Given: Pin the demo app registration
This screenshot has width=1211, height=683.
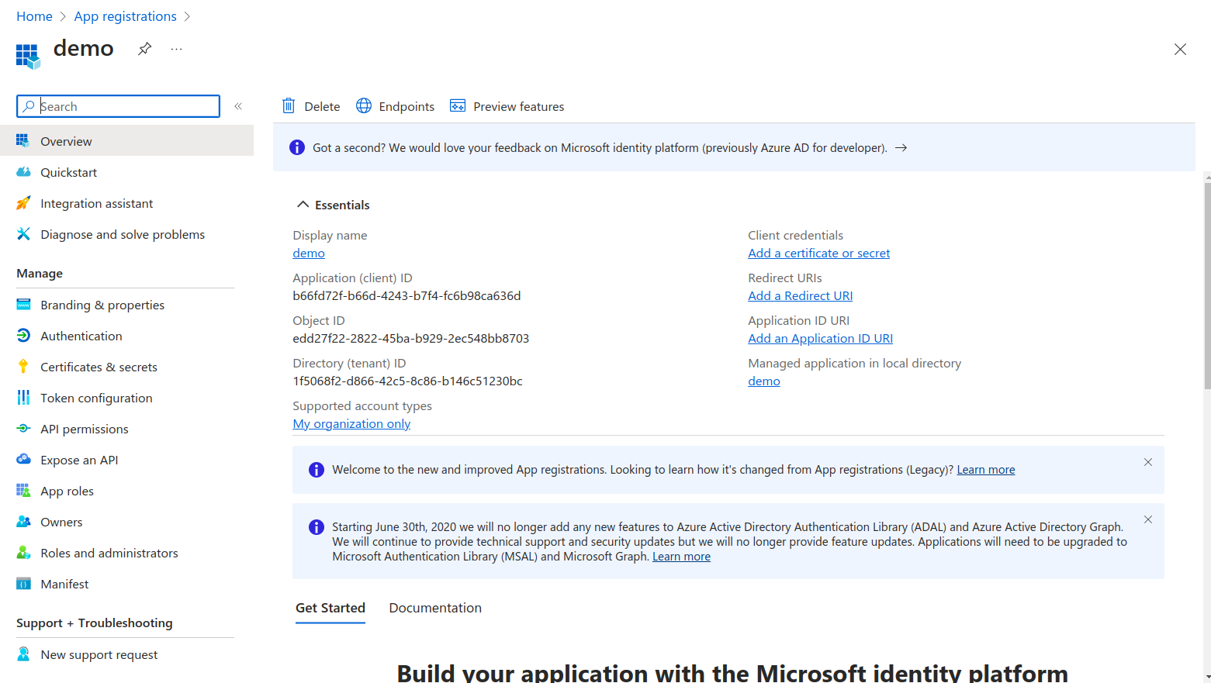Looking at the screenshot, I should pyautogui.click(x=144, y=49).
